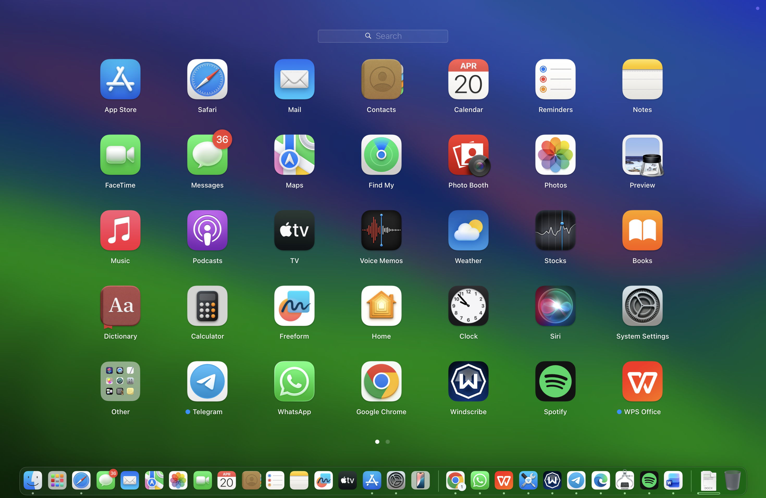The width and height of the screenshot is (766, 498).
Task: Launch Spotify from the Launchpad grid
Action: click(x=555, y=382)
